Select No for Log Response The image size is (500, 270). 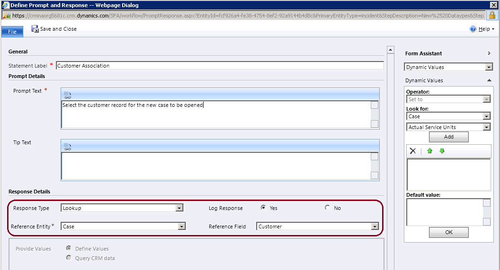pos(328,208)
